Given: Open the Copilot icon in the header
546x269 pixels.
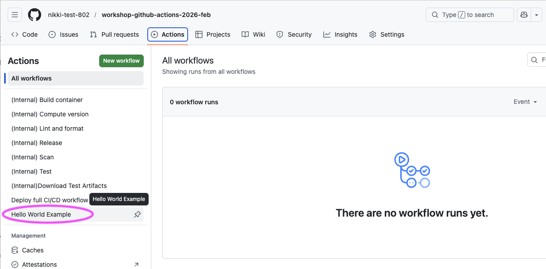Looking at the screenshot, I should [x=524, y=14].
